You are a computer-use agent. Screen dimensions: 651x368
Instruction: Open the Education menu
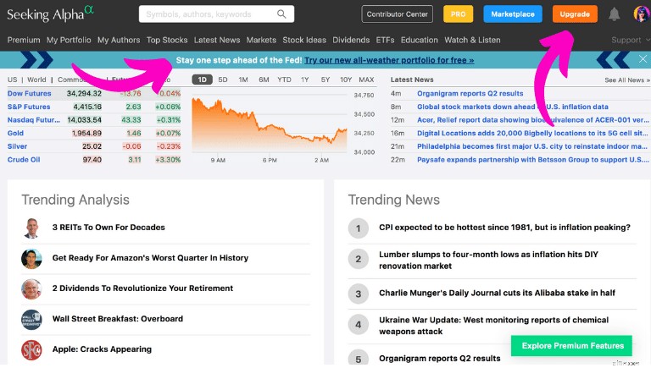(x=420, y=41)
